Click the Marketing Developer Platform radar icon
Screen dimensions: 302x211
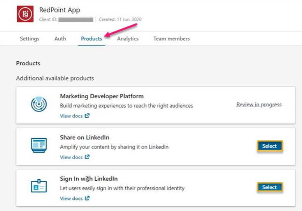pyautogui.click(x=39, y=104)
